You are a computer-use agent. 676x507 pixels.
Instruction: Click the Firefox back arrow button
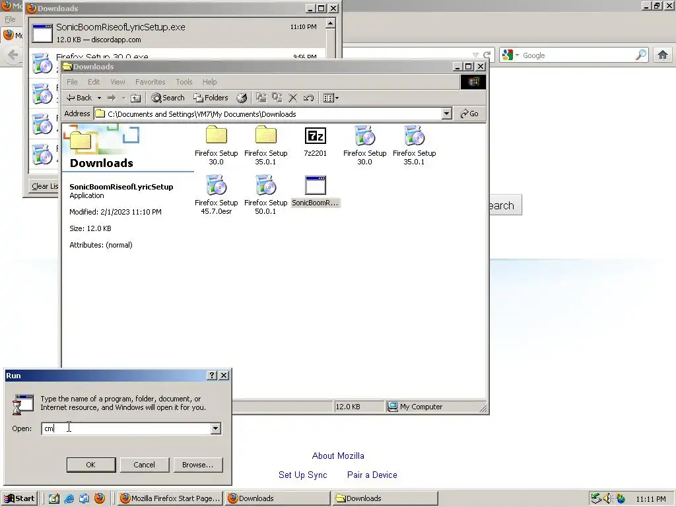(13, 55)
